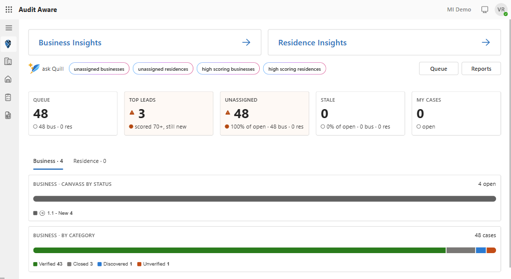Click the ask Quill feather icon
Image resolution: width=511 pixels, height=279 pixels.
34,68
